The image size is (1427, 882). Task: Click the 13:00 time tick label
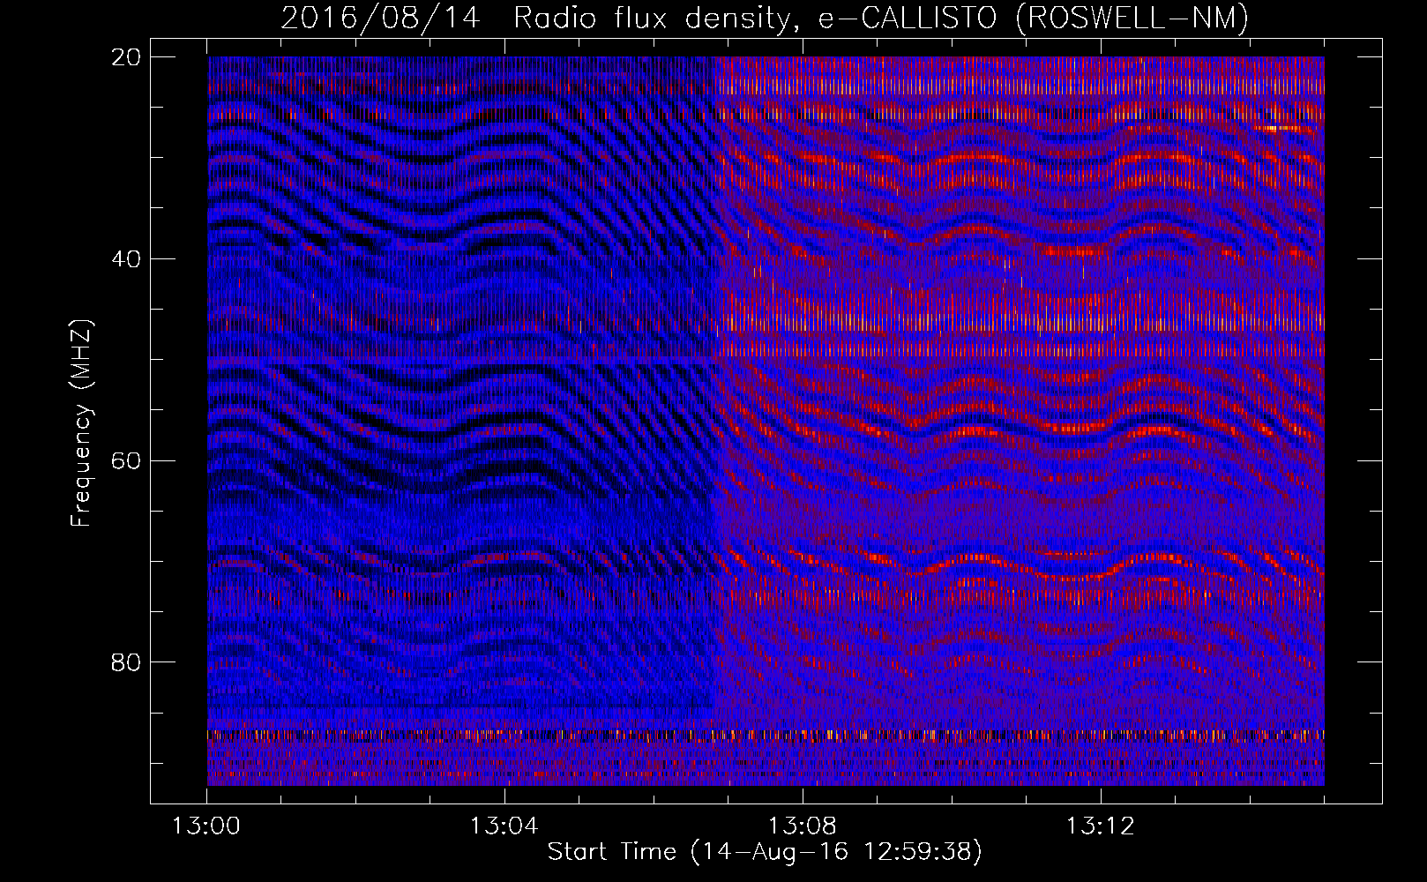point(206,826)
